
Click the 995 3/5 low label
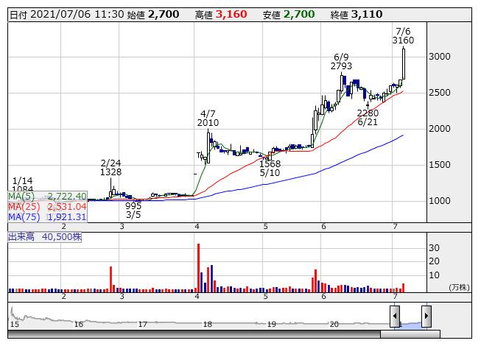(133, 211)
